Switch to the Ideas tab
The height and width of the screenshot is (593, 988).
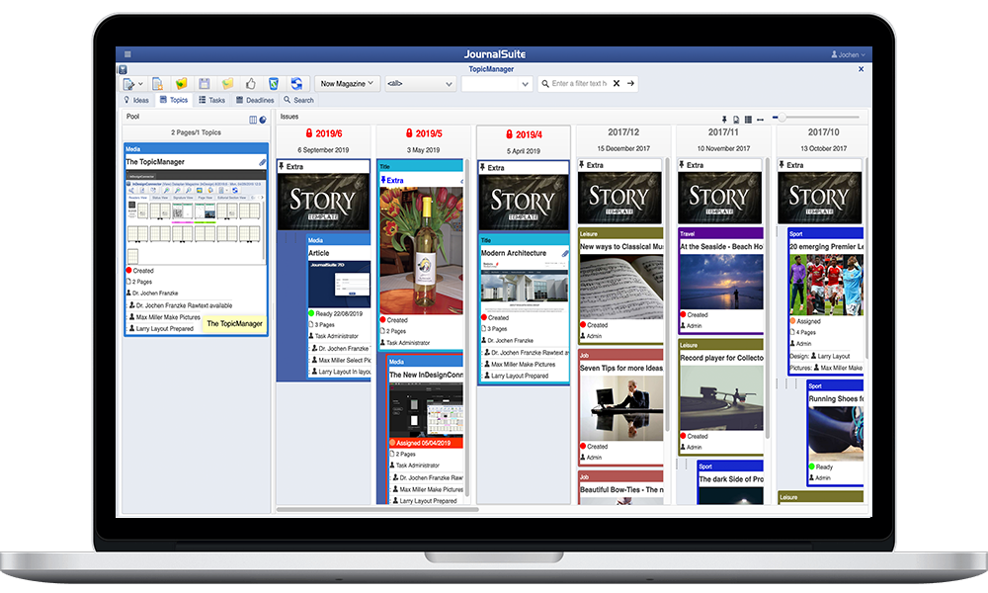(135, 100)
